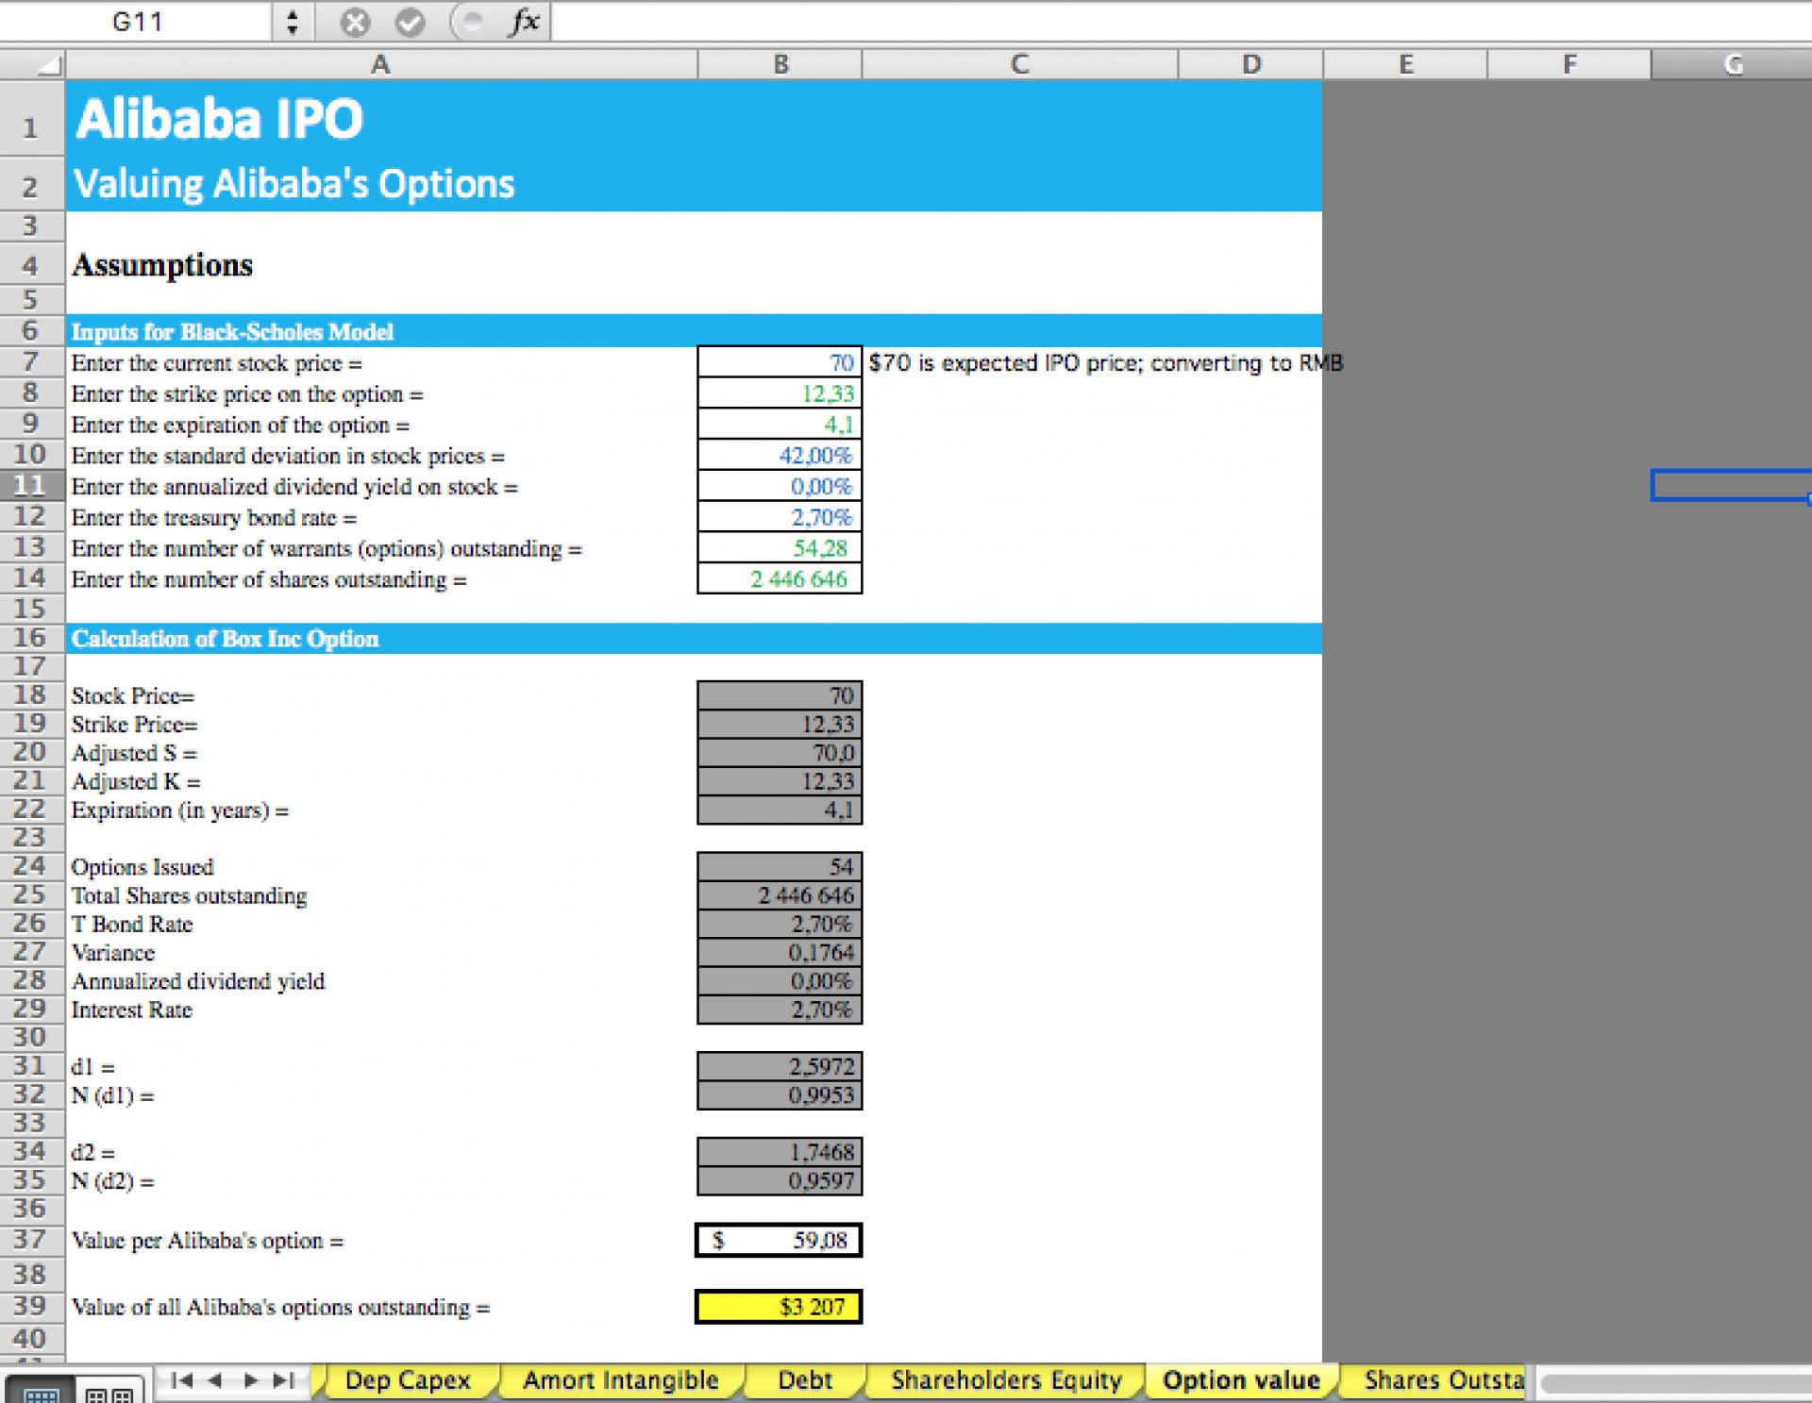Select row 22 expiration value 4,1
Screen dimensions: 1812x1403
(x=780, y=810)
